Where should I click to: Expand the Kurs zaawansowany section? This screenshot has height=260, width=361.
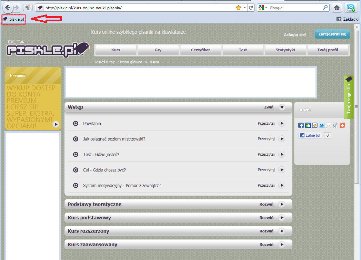point(282,245)
